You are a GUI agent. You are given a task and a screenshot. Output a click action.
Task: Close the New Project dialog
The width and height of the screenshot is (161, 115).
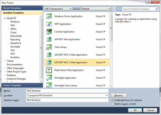coord(155,2)
